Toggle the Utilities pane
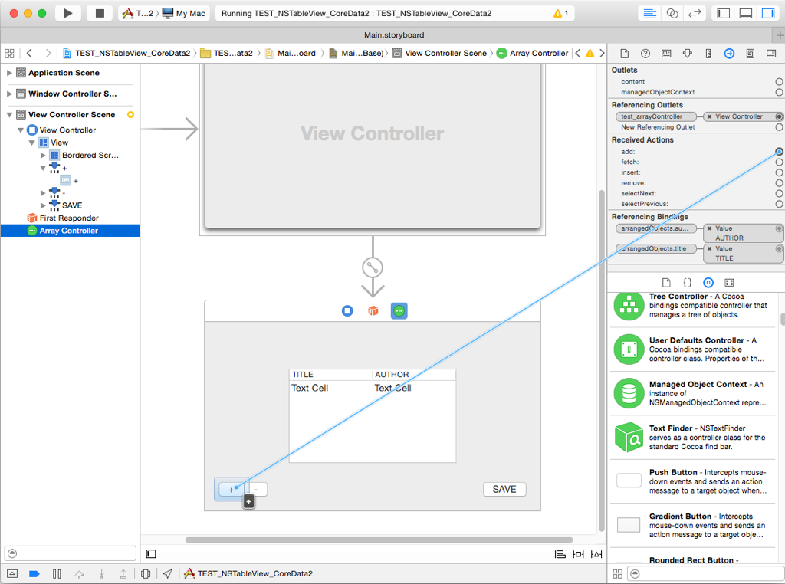Viewport: 785px width, 584px height. (768, 14)
